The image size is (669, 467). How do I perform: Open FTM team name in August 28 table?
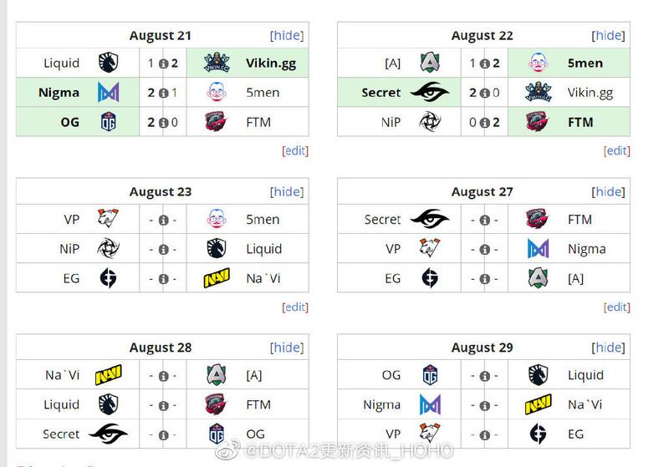coord(258,404)
